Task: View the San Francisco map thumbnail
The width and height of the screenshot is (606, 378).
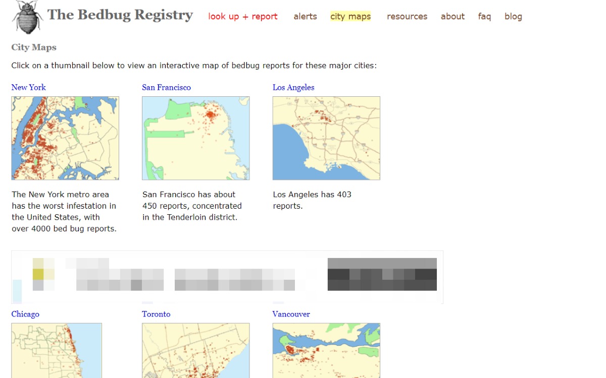Action: point(195,138)
